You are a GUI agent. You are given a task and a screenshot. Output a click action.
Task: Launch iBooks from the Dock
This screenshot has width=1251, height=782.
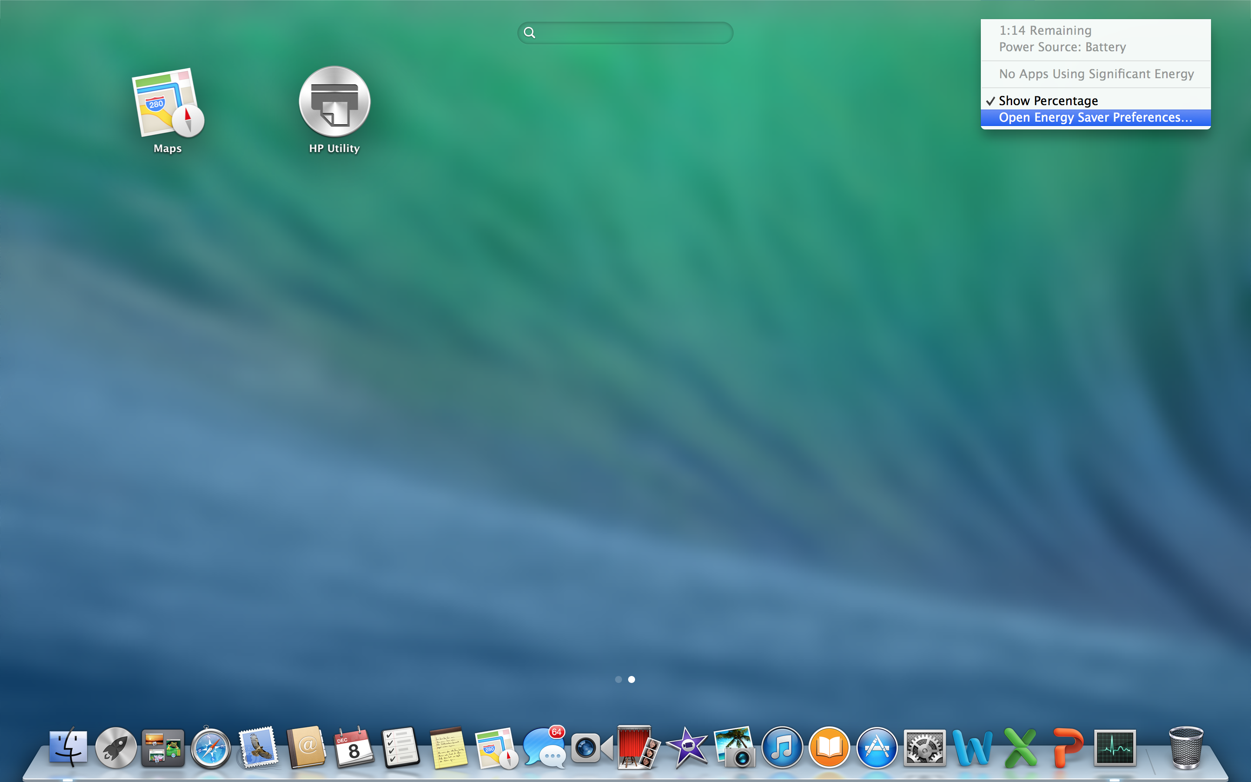point(829,748)
